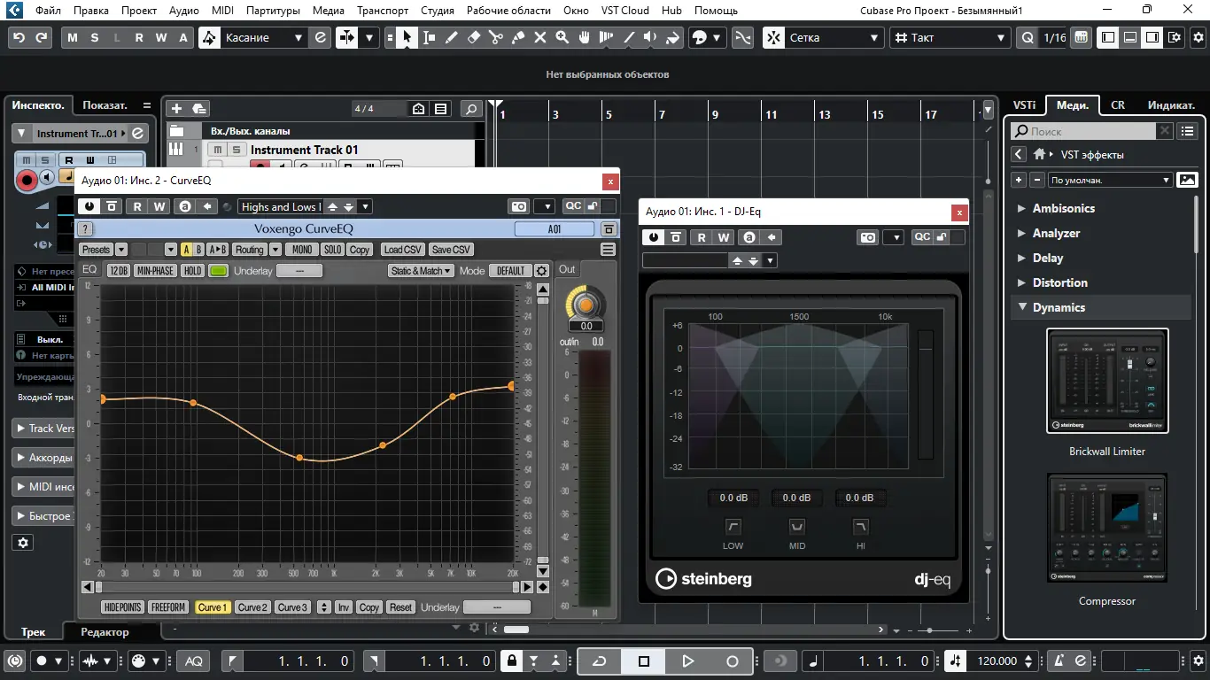This screenshot has width=1210, height=680.
Task: Activate the Mute X tool
Action: (539, 38)
